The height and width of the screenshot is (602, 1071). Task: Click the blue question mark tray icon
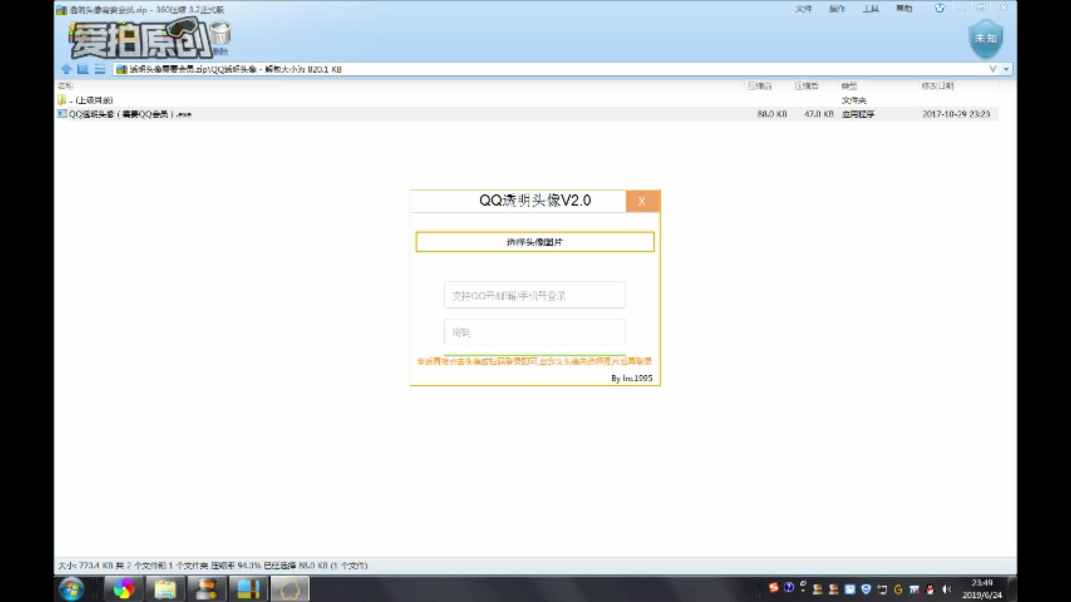(x=789, y=588)
